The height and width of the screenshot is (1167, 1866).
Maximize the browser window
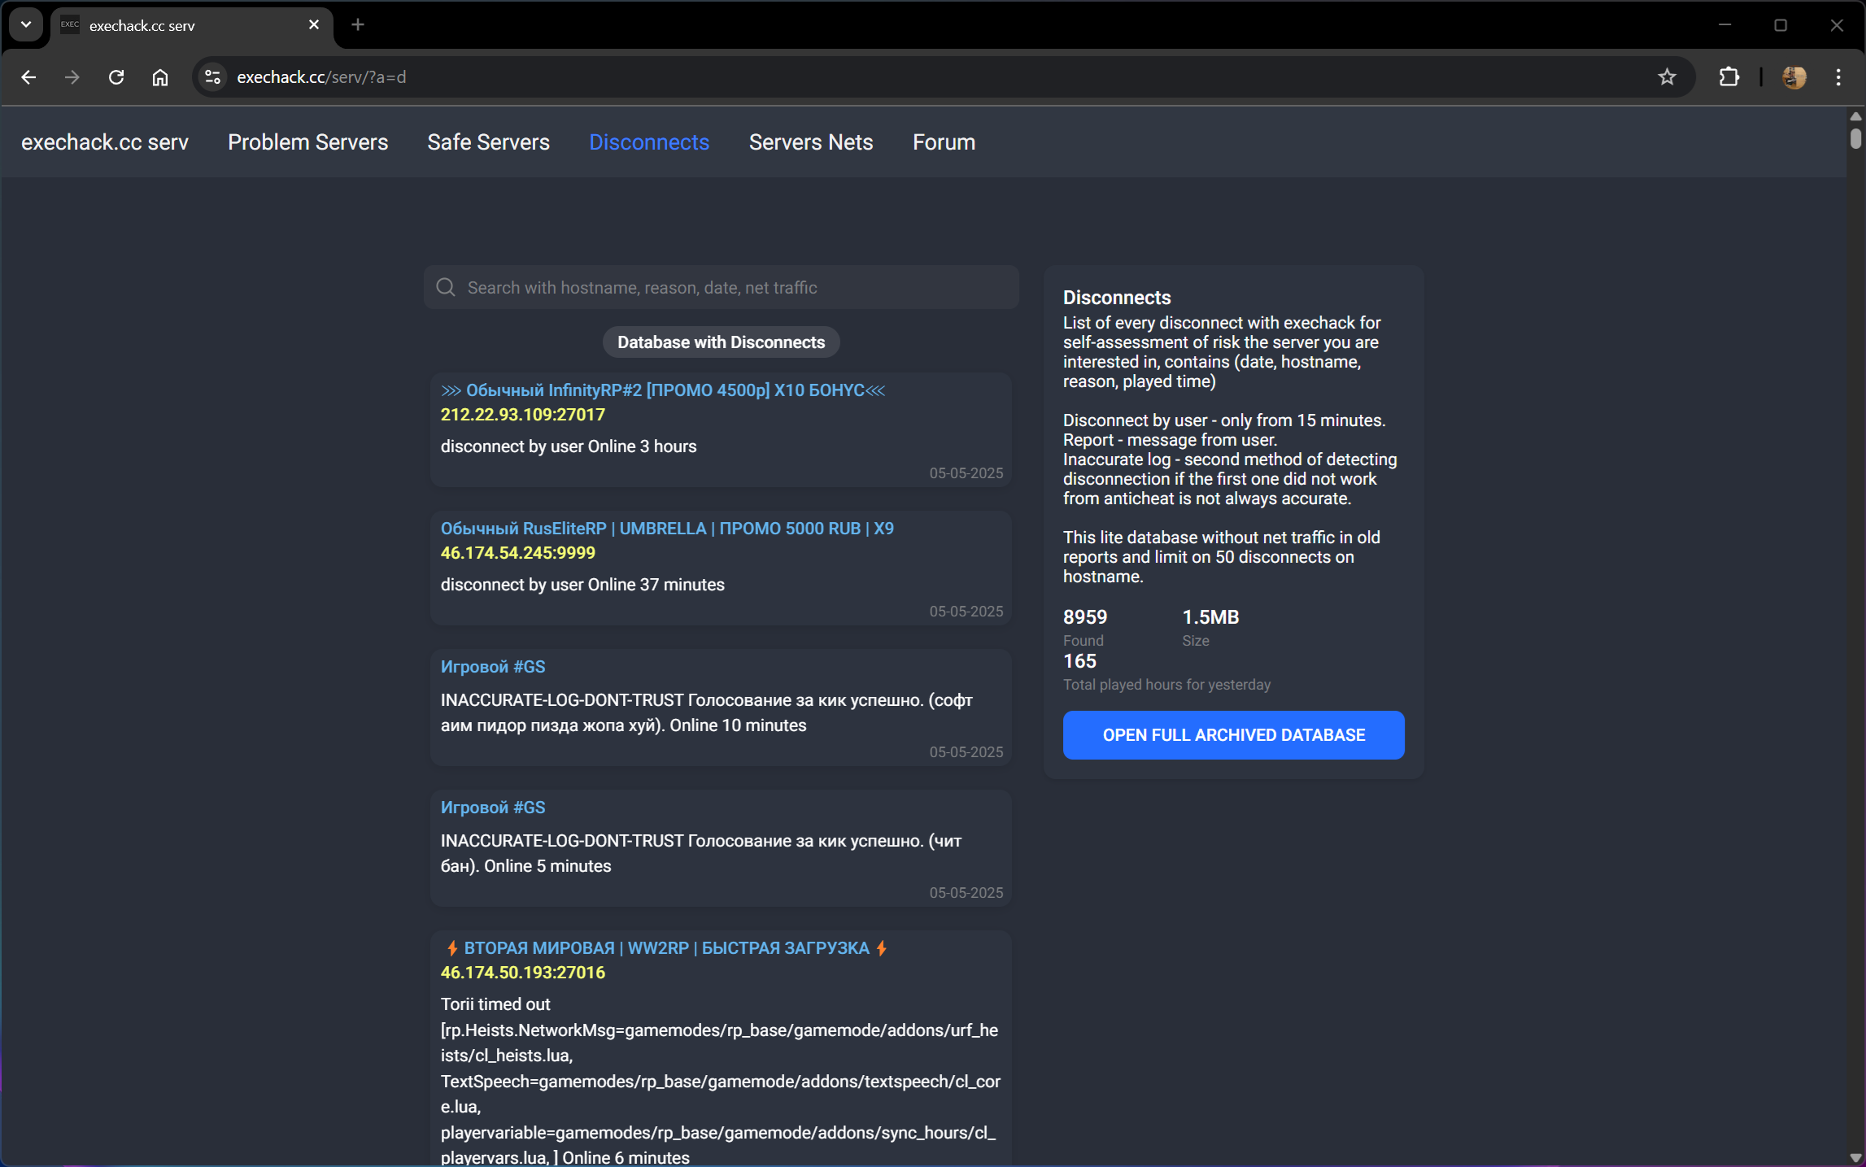tap(1781, 25)
